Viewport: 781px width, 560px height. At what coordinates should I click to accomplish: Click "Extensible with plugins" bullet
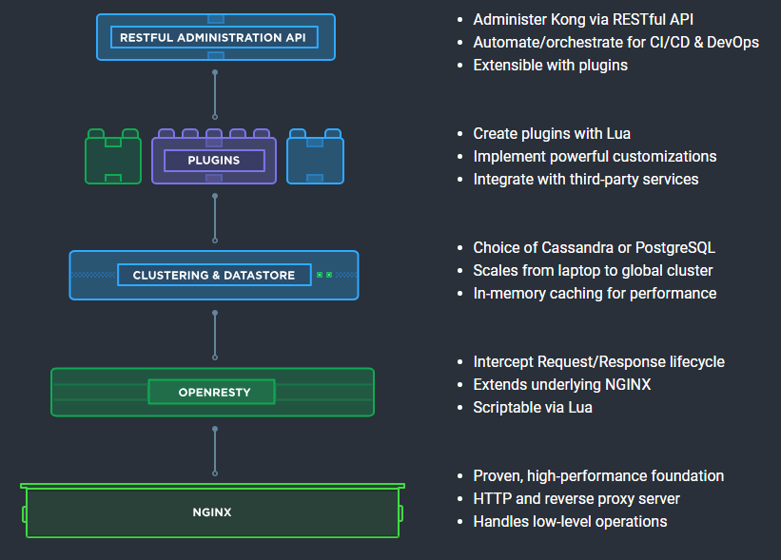click(x=551, y=66)
